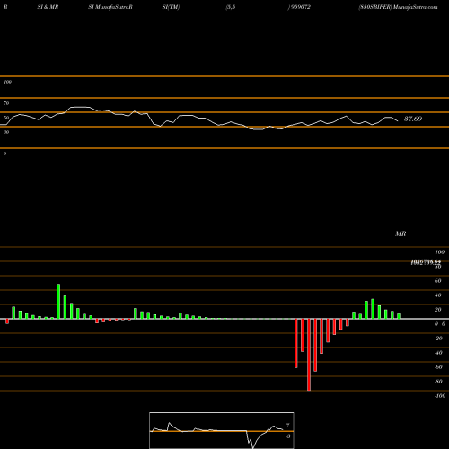Click the 40 label on MR right axis
The width and height of the screenshot is (449, 449).
(x=437, y=295)
